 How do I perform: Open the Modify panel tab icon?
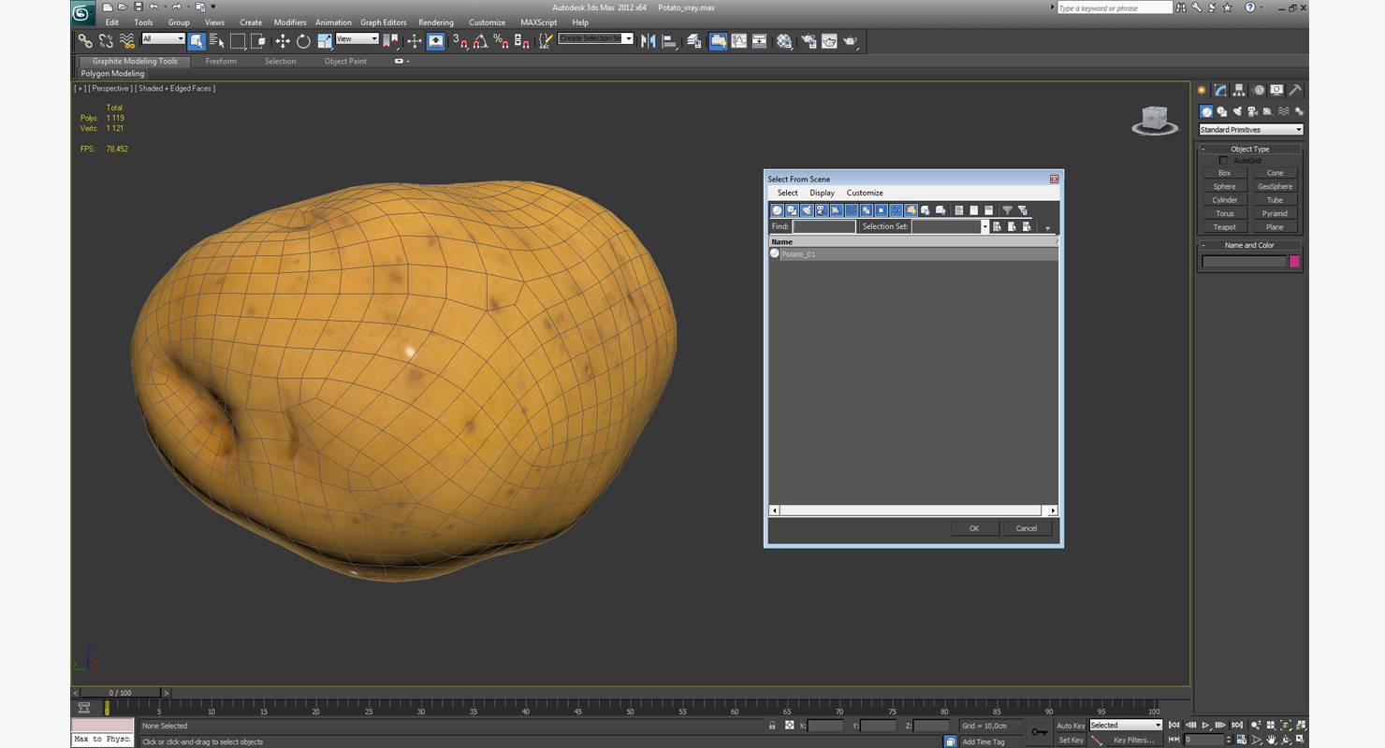1220,91
